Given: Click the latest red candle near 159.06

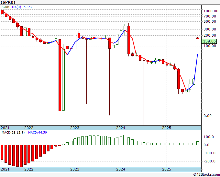Looking at the screenshot, I should click(198, 38).
